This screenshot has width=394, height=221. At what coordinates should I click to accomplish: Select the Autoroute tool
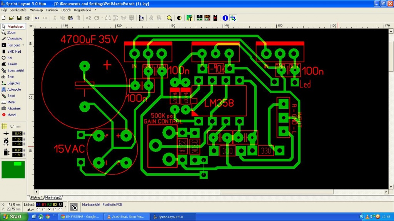click(12, 90)
